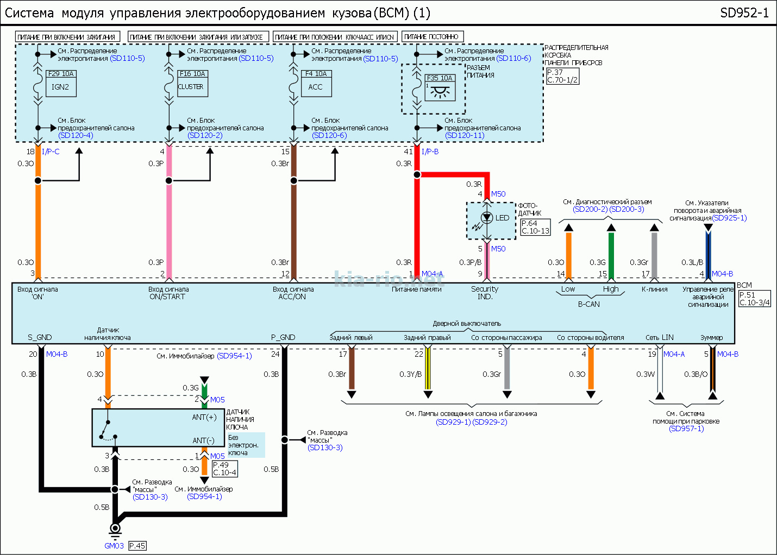The width and height of the screenshot is (777, 555).
Task: Click the junction dot on the P_GND black wire
Action: (x=284, y=439)
